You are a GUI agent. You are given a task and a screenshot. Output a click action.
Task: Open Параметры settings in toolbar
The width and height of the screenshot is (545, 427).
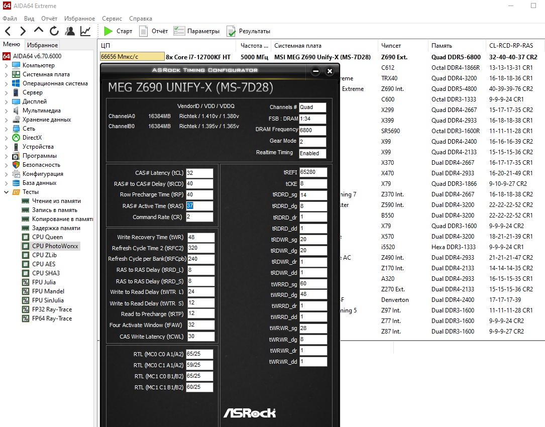coord(197,31)
